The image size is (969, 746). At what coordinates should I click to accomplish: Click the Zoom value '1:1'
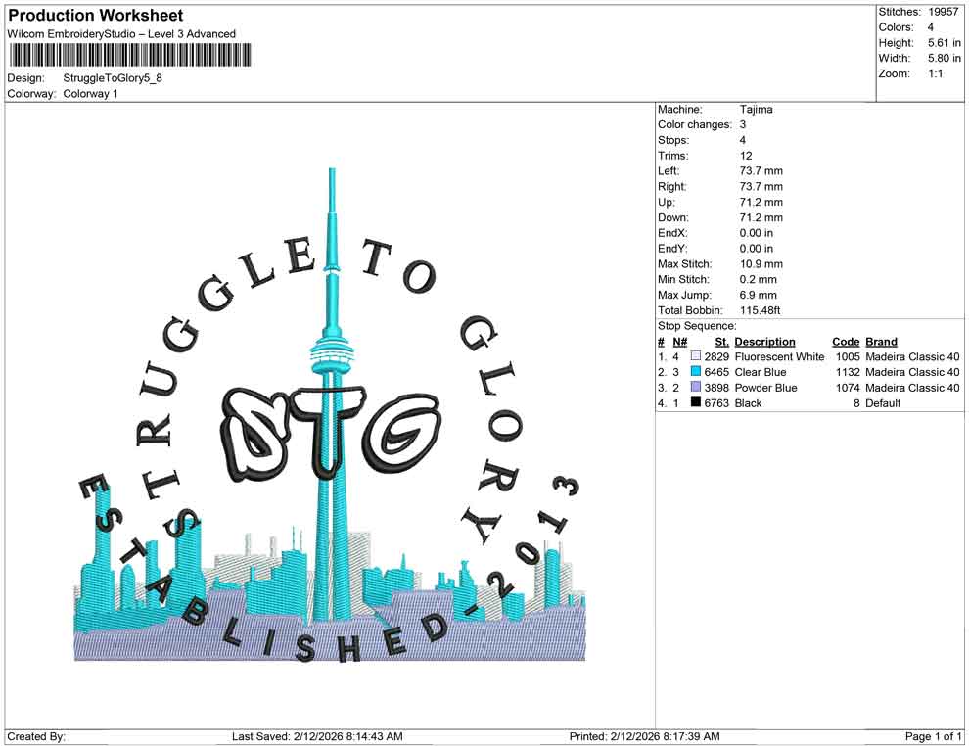[x=936, y=73]
